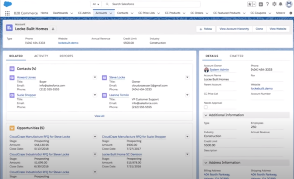This screenshot has width=294, height=179.
Task: Switch to the Activity tab
Action: coord(41,56)
